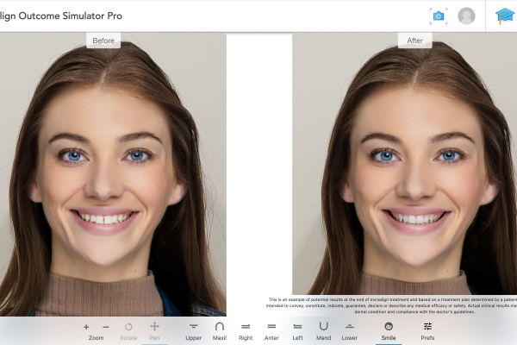Image resolution: width=517 pixels, height=345 pixels.
Task: Click the Invisalign disclaimer text
Action: tap(391, 305)
